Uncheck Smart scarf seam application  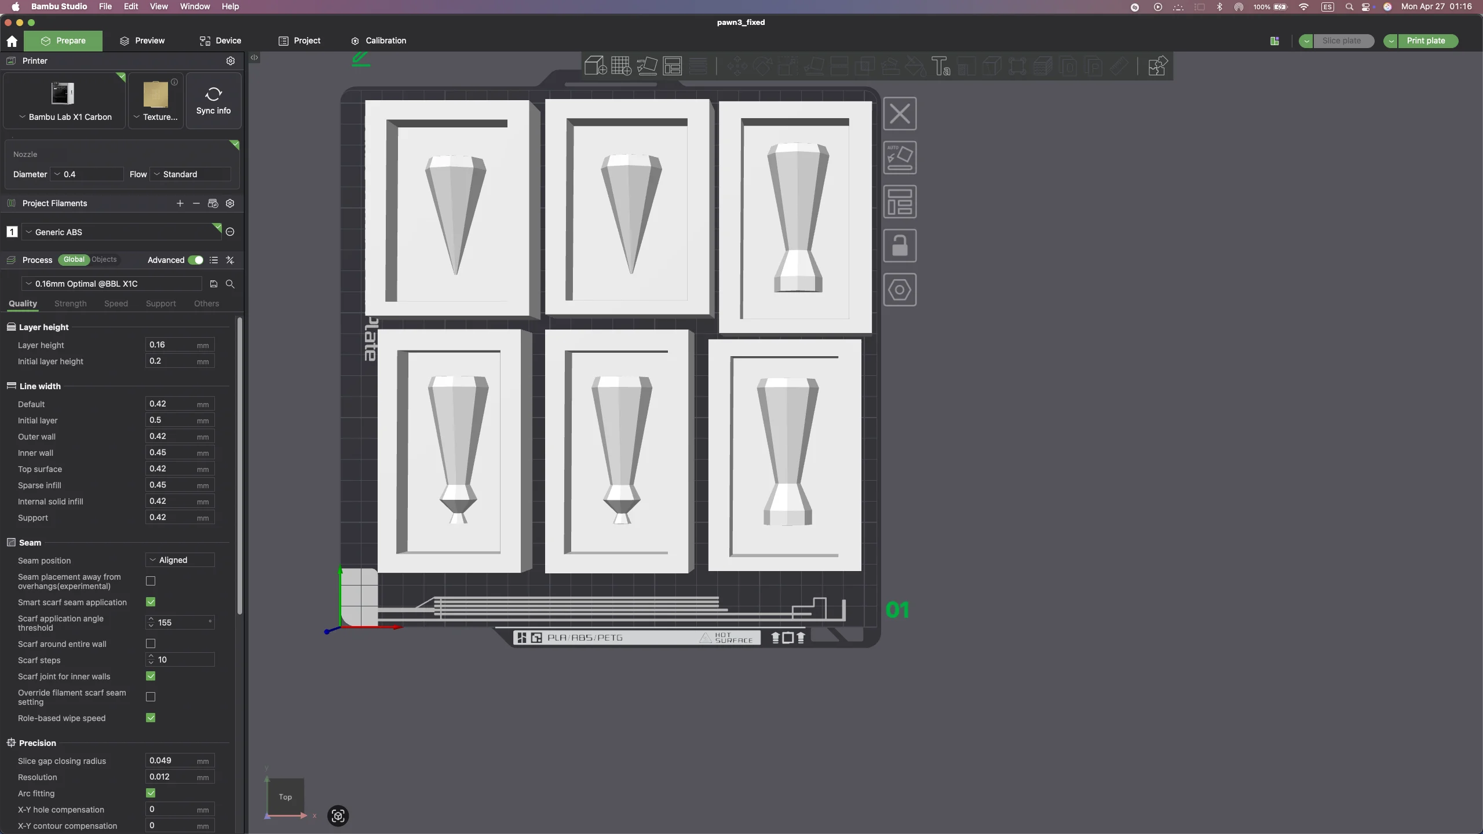coord(151,602)
